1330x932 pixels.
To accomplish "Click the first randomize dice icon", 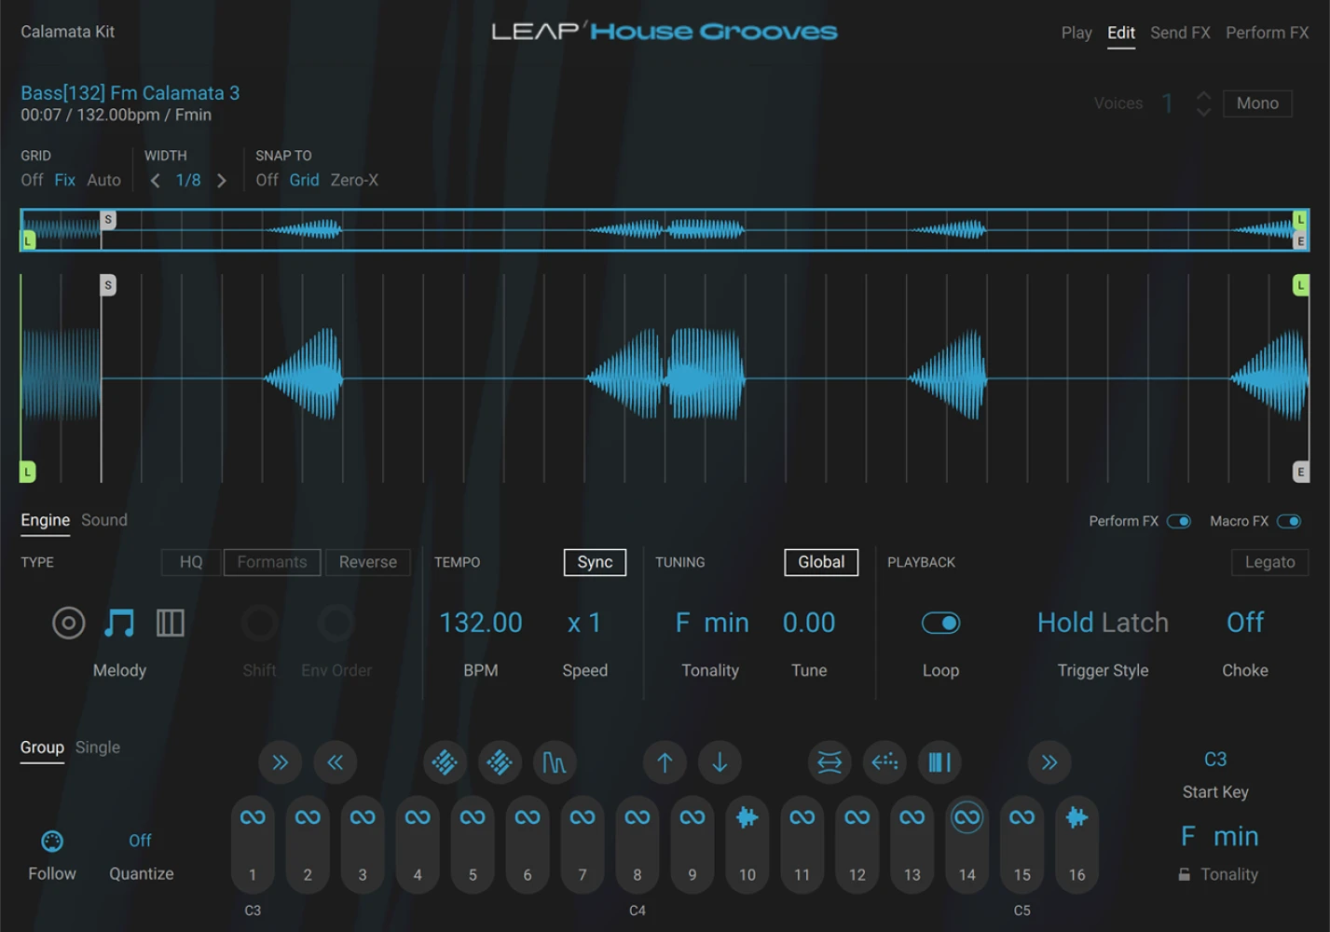I will tap(445, 762).
